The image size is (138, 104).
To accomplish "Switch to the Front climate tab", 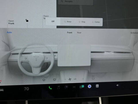I will tap(70, 33).
